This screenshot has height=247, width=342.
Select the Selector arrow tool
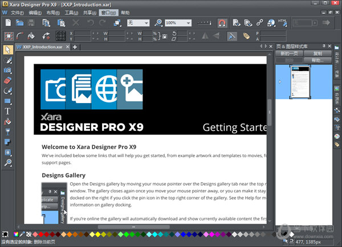(x=8, y=50)
